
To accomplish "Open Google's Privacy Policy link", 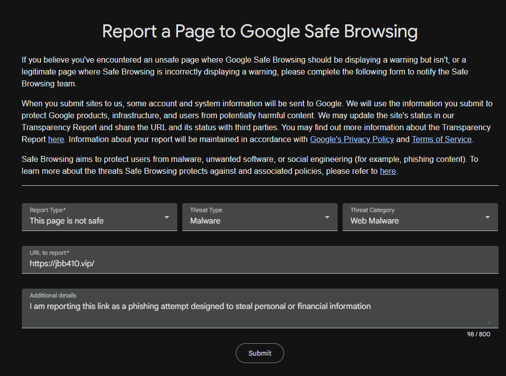I will 352,140.
